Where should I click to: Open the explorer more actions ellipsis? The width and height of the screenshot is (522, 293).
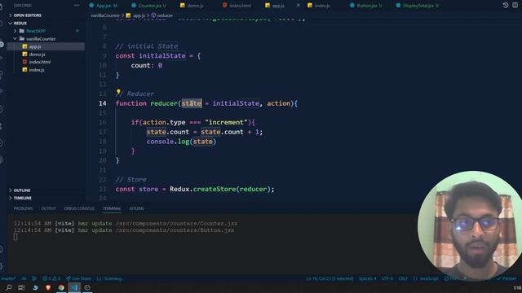click(x=77, y=6)
